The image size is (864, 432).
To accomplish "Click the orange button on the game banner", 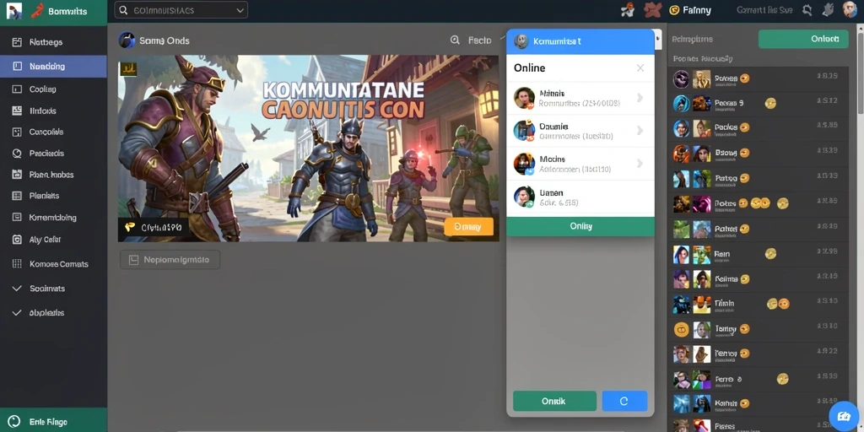I will [468, 226].
